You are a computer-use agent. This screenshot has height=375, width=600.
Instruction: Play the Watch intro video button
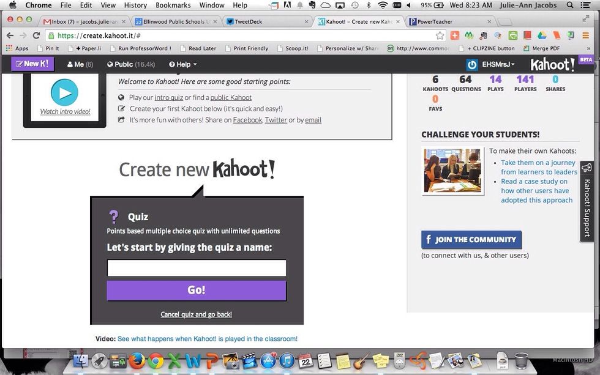tap(64, 92)
